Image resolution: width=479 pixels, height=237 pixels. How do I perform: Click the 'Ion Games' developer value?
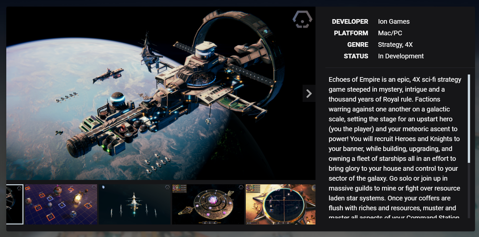tap(394, 21)
